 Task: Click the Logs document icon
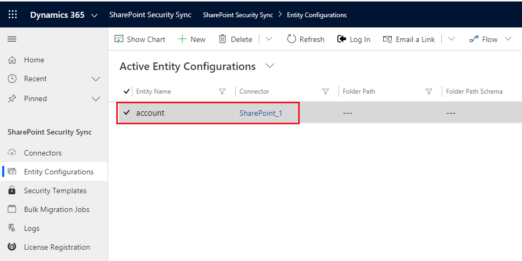point(12,228)
